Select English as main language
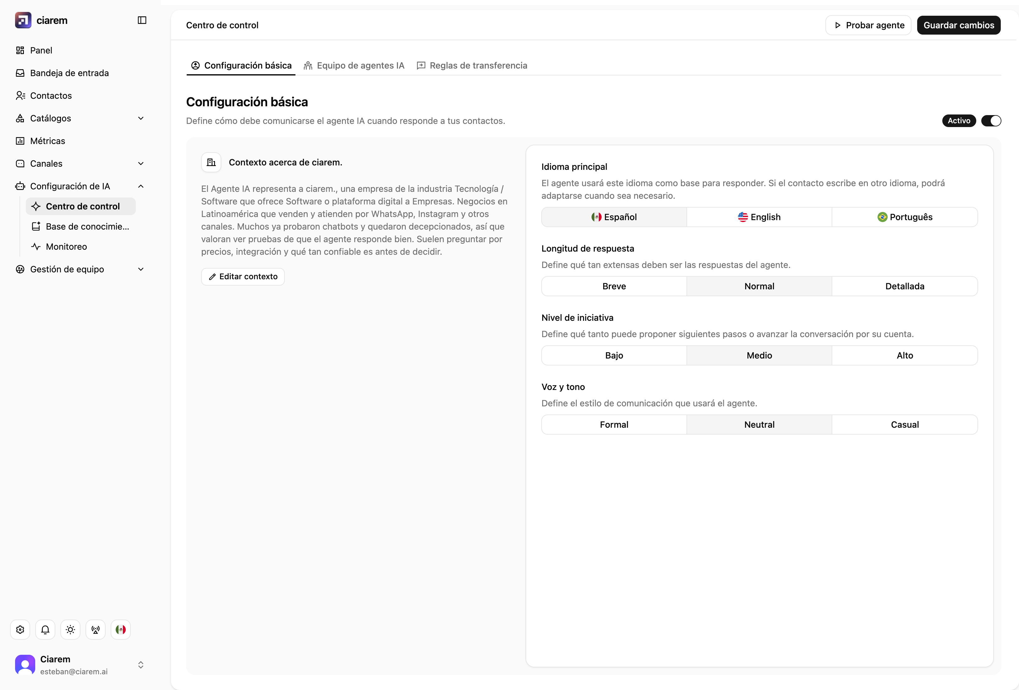 tap(759, 217)
